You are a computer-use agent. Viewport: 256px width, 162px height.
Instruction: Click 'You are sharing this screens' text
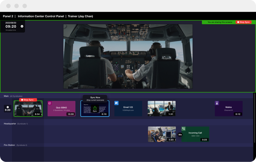pyautogui.click(x=220, y=22)
